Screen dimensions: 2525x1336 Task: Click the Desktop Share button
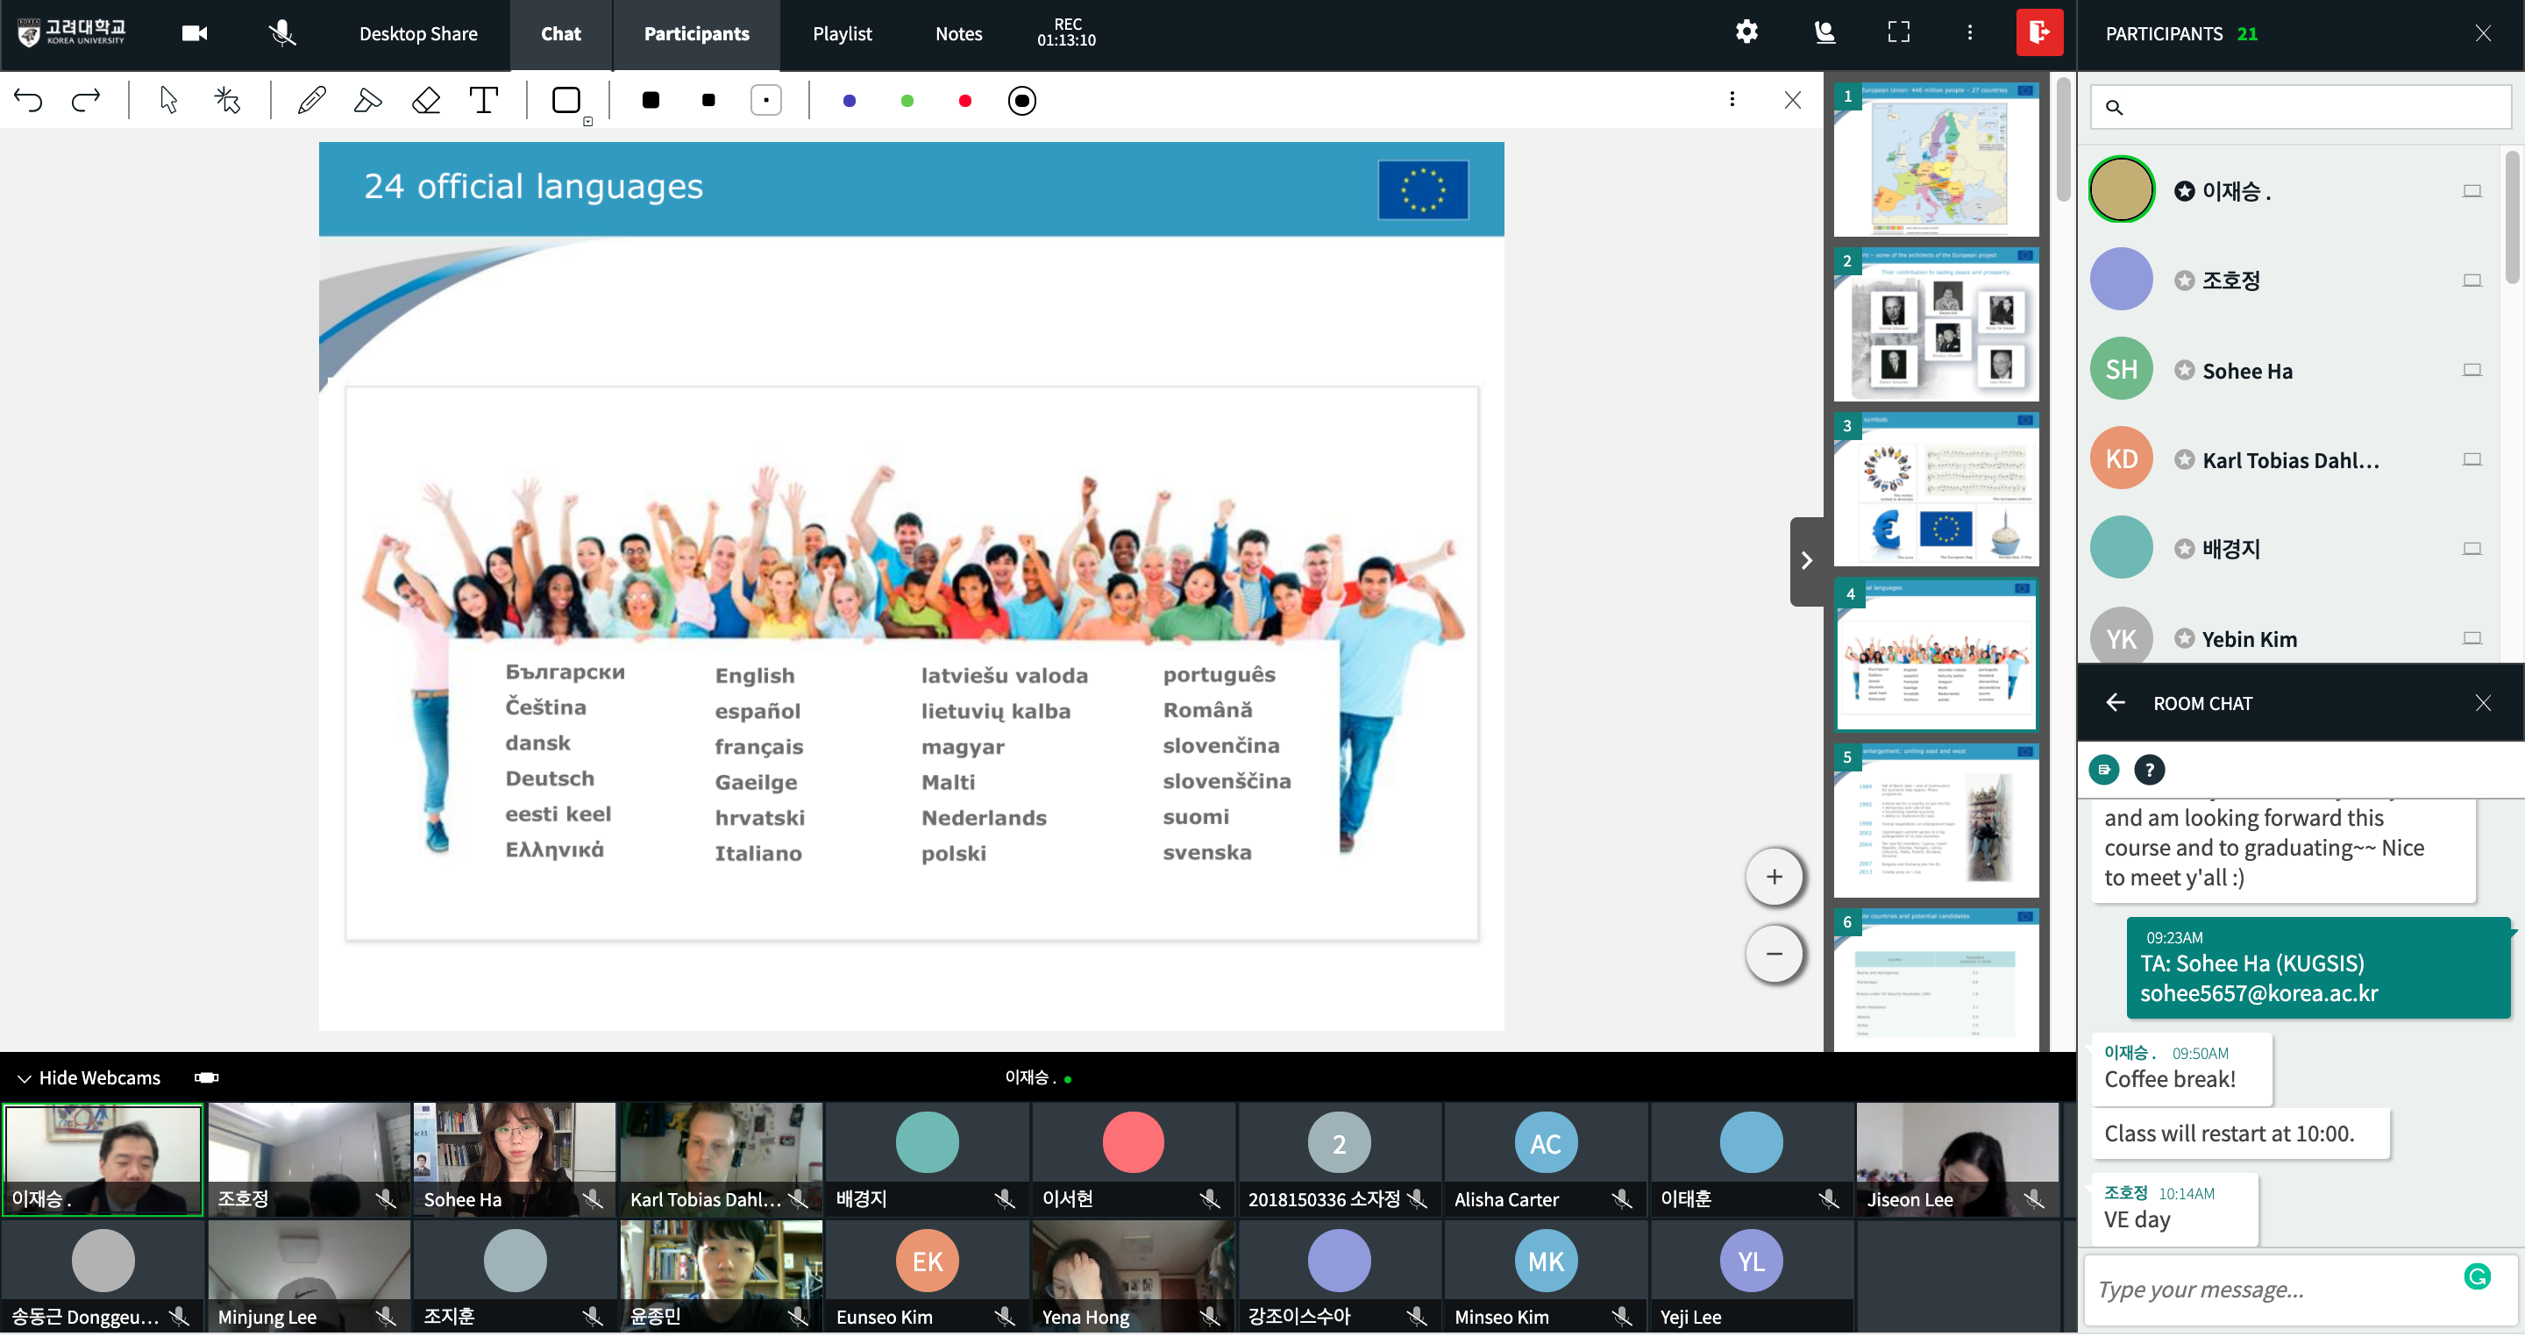[417, 33]
